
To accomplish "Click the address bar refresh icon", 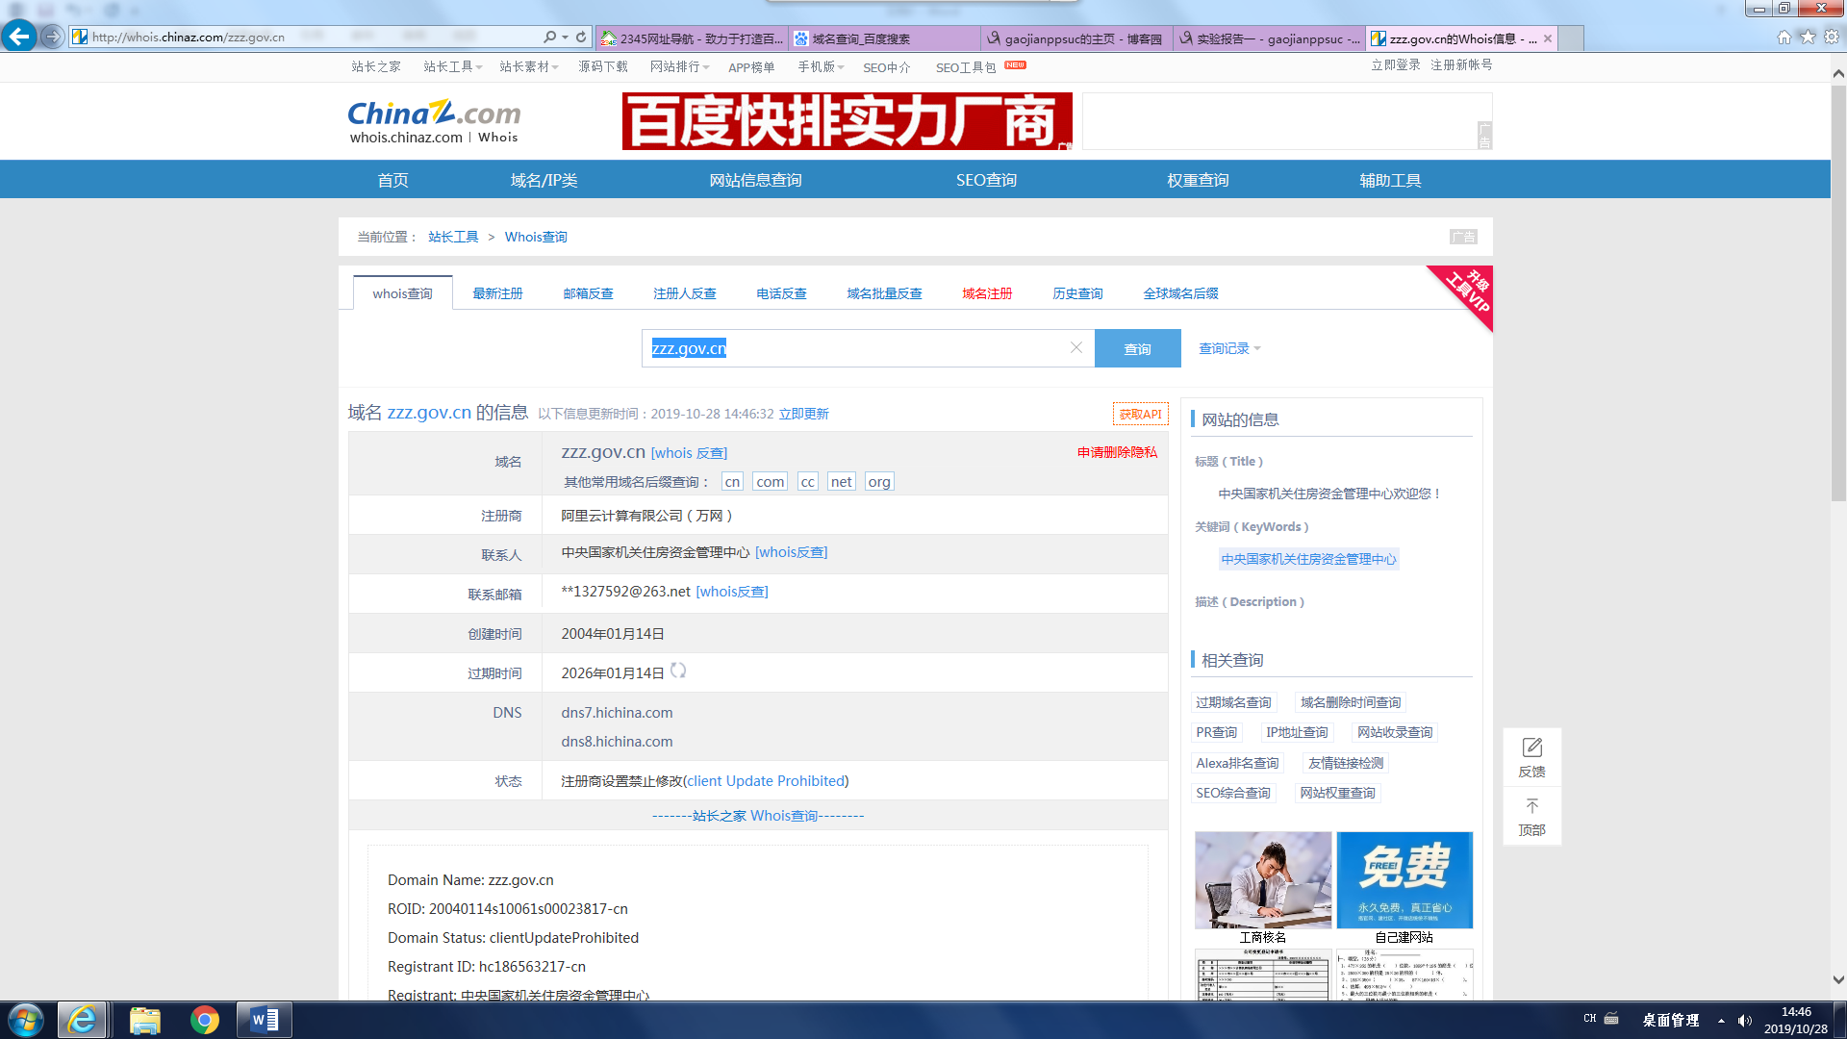I will click(x=581, y=37).
